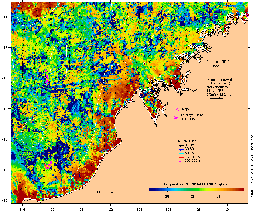This screenshot has width=256, height=212.
Task: Click the time label 05:31Z
Action: [x=218, y=66]
